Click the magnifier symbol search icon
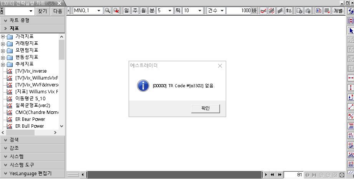Image resolution: width=354 pixels, height=179 pixels. click(108, 11)
